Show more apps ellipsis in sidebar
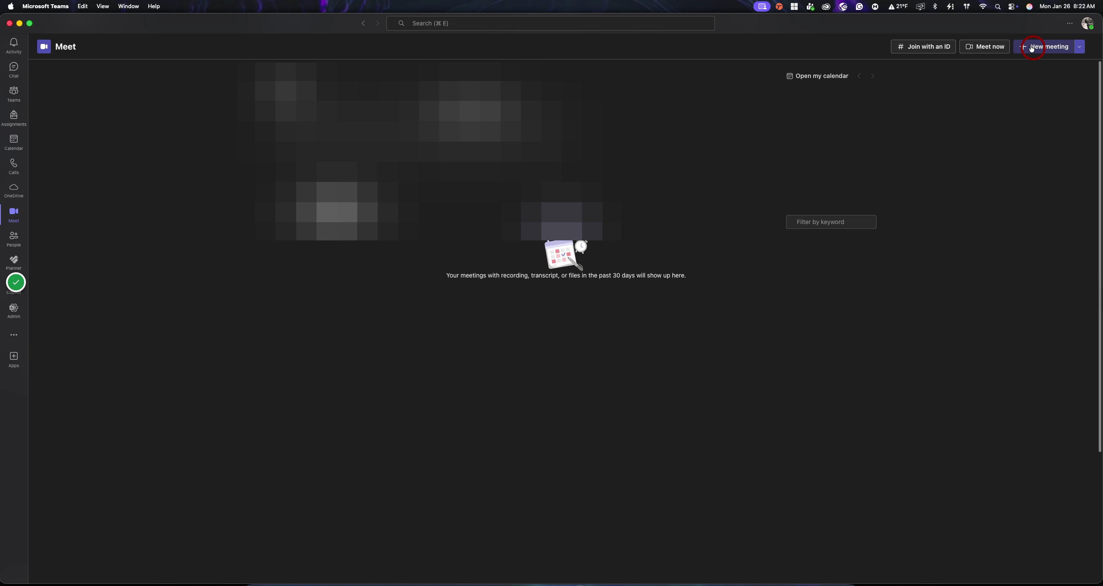This screenshot has height=586, width=1103. (x=14, y=335)
